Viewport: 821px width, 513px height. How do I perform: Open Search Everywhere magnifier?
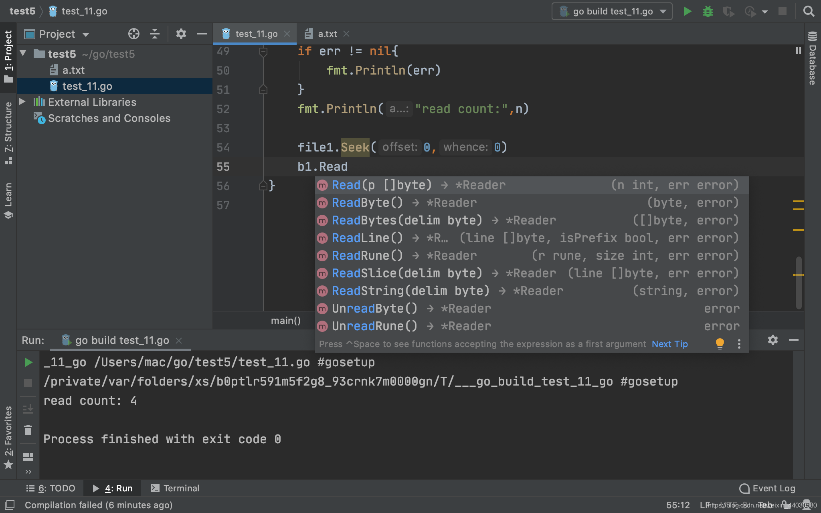coord(809,11)
